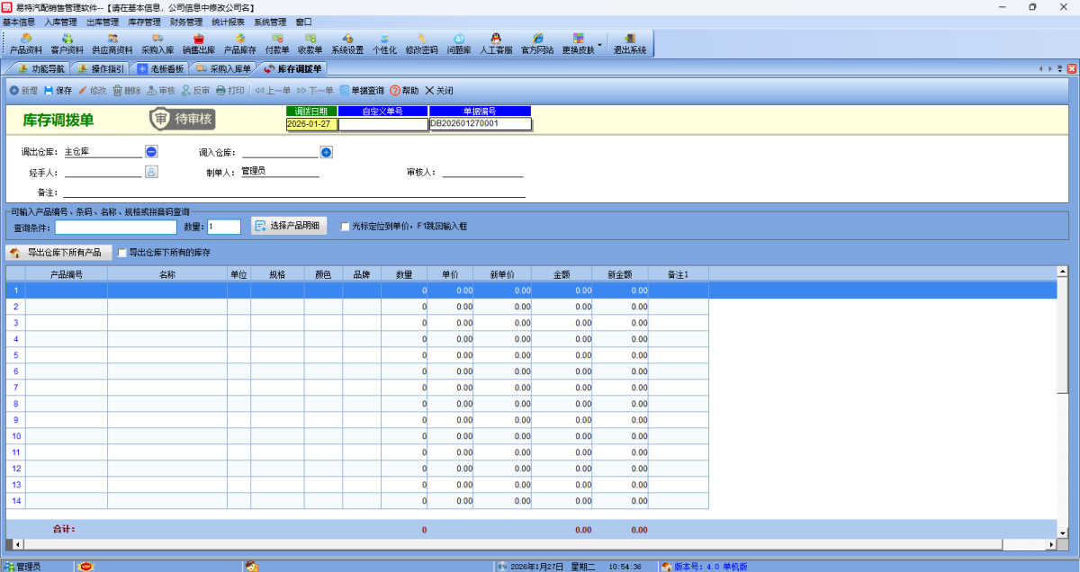The image size is (1080, 572).
Task: Open 产品资料 from the main toolbar
Action: point(26,43)
